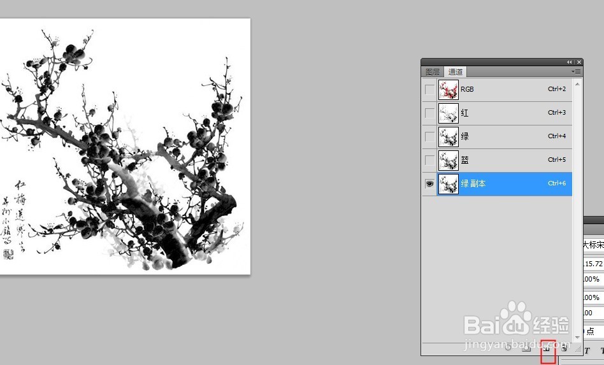Click the 红 channel thumbnail
Image resolution: width=604 pixels, height=365 pixels.
(x=449, y=113)
